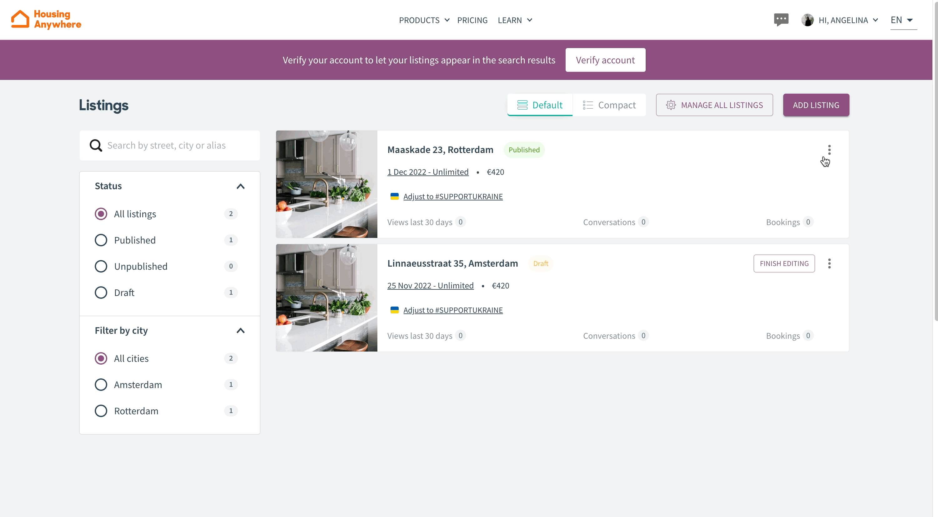Switch to Compact view tab
Viewport: 938px width, 517px height.
pos(609,105)
